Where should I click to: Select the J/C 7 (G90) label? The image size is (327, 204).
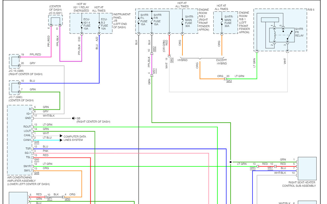click(x=15, y=97)
